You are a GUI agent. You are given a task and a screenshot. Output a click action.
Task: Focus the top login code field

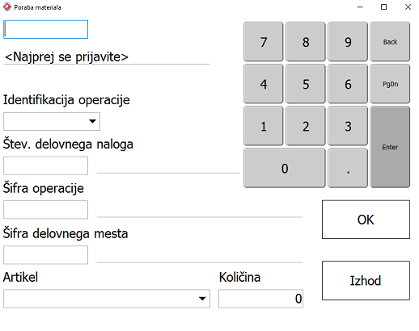pyautogui.click(x=45, y=29)
